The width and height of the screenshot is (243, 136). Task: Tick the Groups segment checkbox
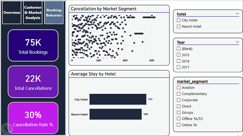(x=179, y=113)
